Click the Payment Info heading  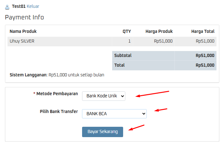pos(24,17)
